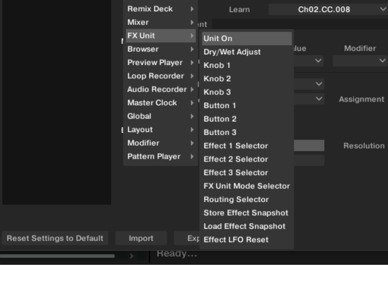Open the Remix Deck submenu
This screenshot has width=388, height=297.
(x=160, y=9)
